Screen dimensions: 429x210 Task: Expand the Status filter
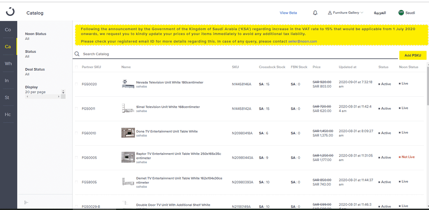[31, 54]
